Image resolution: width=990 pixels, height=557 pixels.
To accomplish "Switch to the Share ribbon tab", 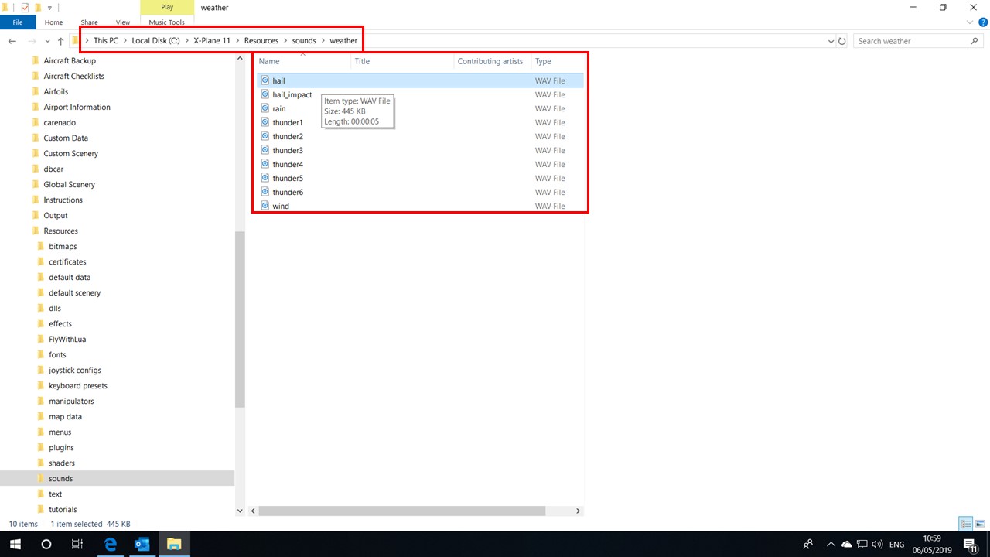I will tap(89, 22).
